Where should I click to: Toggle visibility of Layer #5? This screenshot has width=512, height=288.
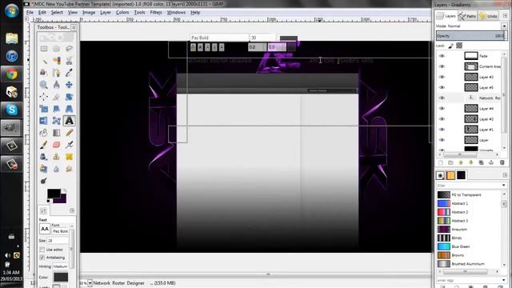442,87
